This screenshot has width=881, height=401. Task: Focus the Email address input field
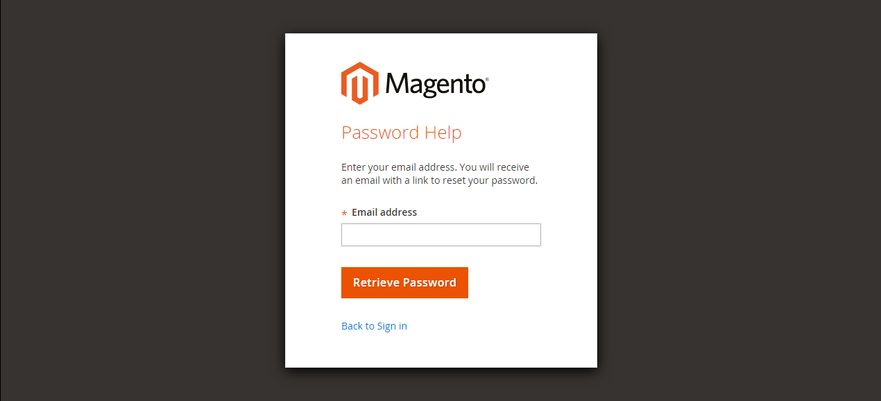440,234
